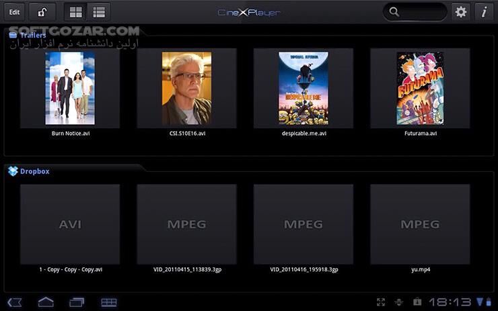The image size is (498, 311).
Task: Open the AVI placeholder tile
Action: pyautogui.click(x=70, y=224)
